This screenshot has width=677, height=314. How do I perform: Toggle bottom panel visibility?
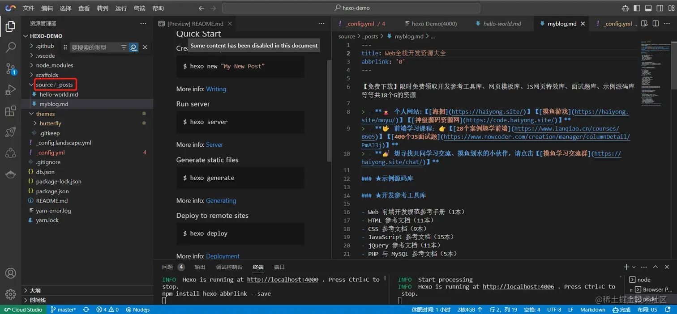tap(648, 8)
